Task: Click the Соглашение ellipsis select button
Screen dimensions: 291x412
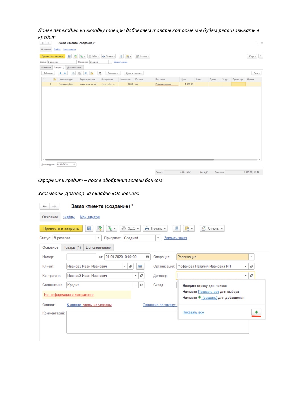Action: (135, 285)
